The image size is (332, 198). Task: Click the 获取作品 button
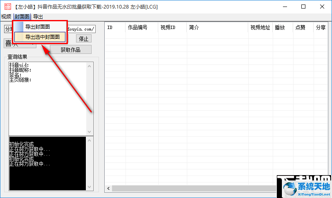(x=71, y=50)
